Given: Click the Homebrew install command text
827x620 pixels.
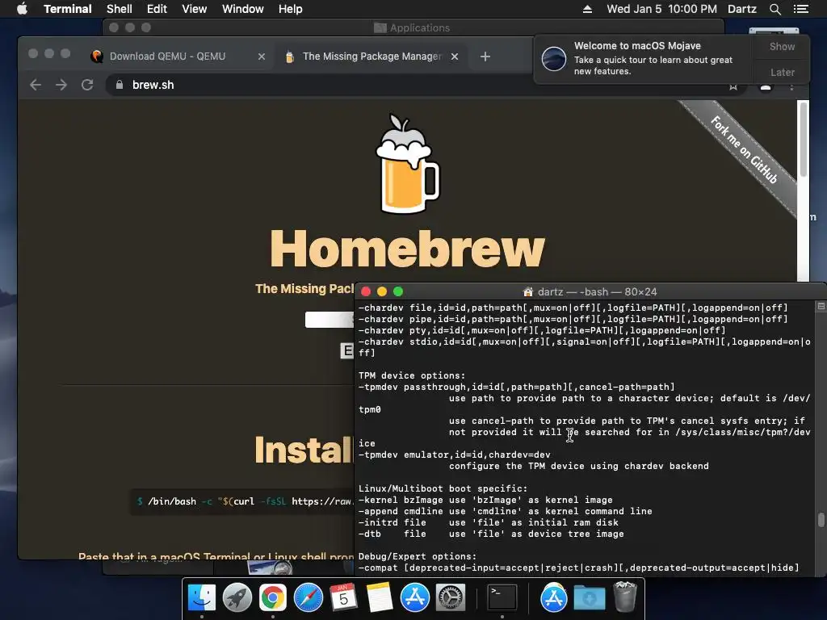Looking at the screenshot, I should point(246,501).
